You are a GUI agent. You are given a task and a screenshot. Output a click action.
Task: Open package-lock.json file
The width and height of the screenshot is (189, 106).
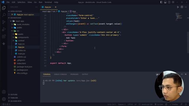click(25, 67)
